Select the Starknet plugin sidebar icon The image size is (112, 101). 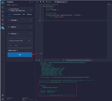3,28
